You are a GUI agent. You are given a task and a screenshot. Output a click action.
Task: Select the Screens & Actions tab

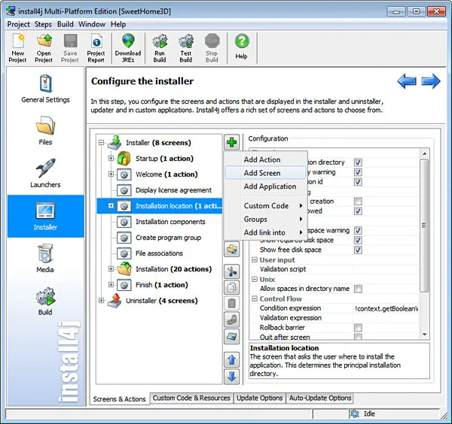(119, 399)
